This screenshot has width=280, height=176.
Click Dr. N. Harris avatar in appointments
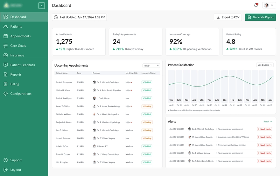(94, 114)
